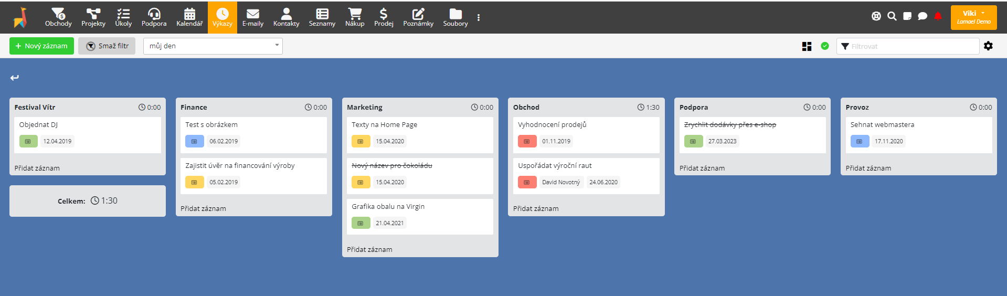Click the date 21.04.2021 tag
1007x296 pixels.
[390, 223]
